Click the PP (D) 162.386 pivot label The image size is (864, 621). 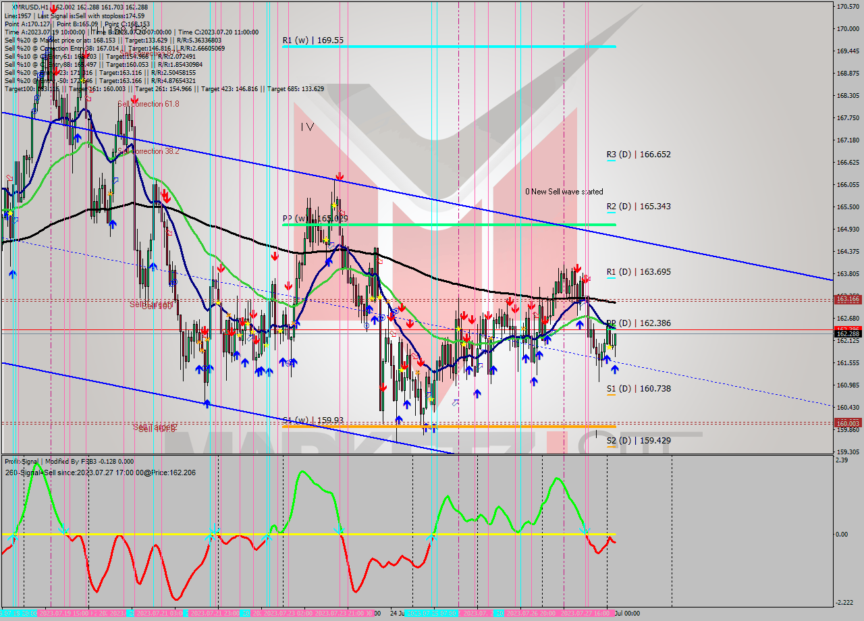click(638, 323)
